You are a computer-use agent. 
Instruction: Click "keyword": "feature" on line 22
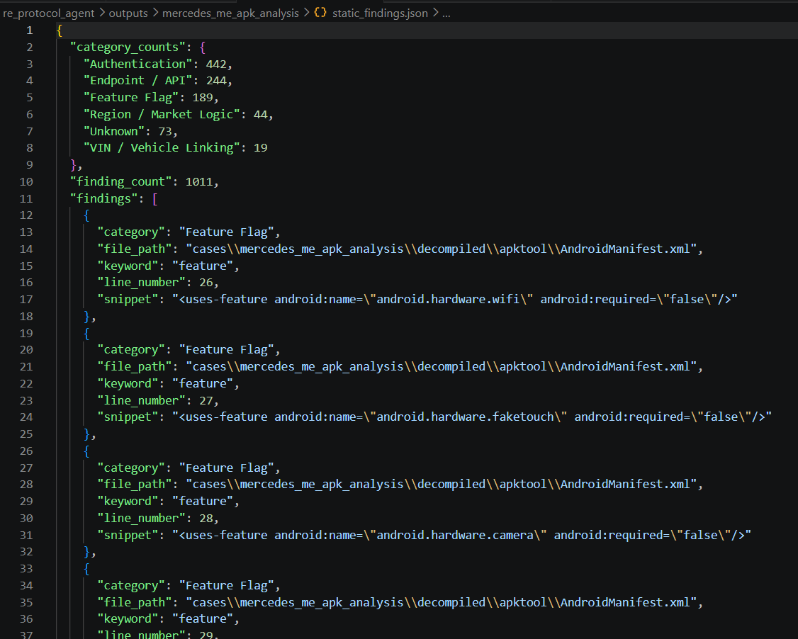(165, 383)
